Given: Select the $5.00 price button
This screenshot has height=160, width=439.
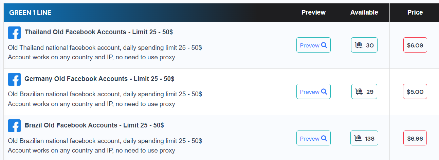Looking at the screenshot, I should tap(415, 92).
